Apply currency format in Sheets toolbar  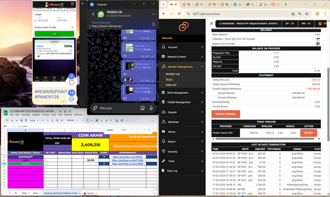(x=43, y=120)
